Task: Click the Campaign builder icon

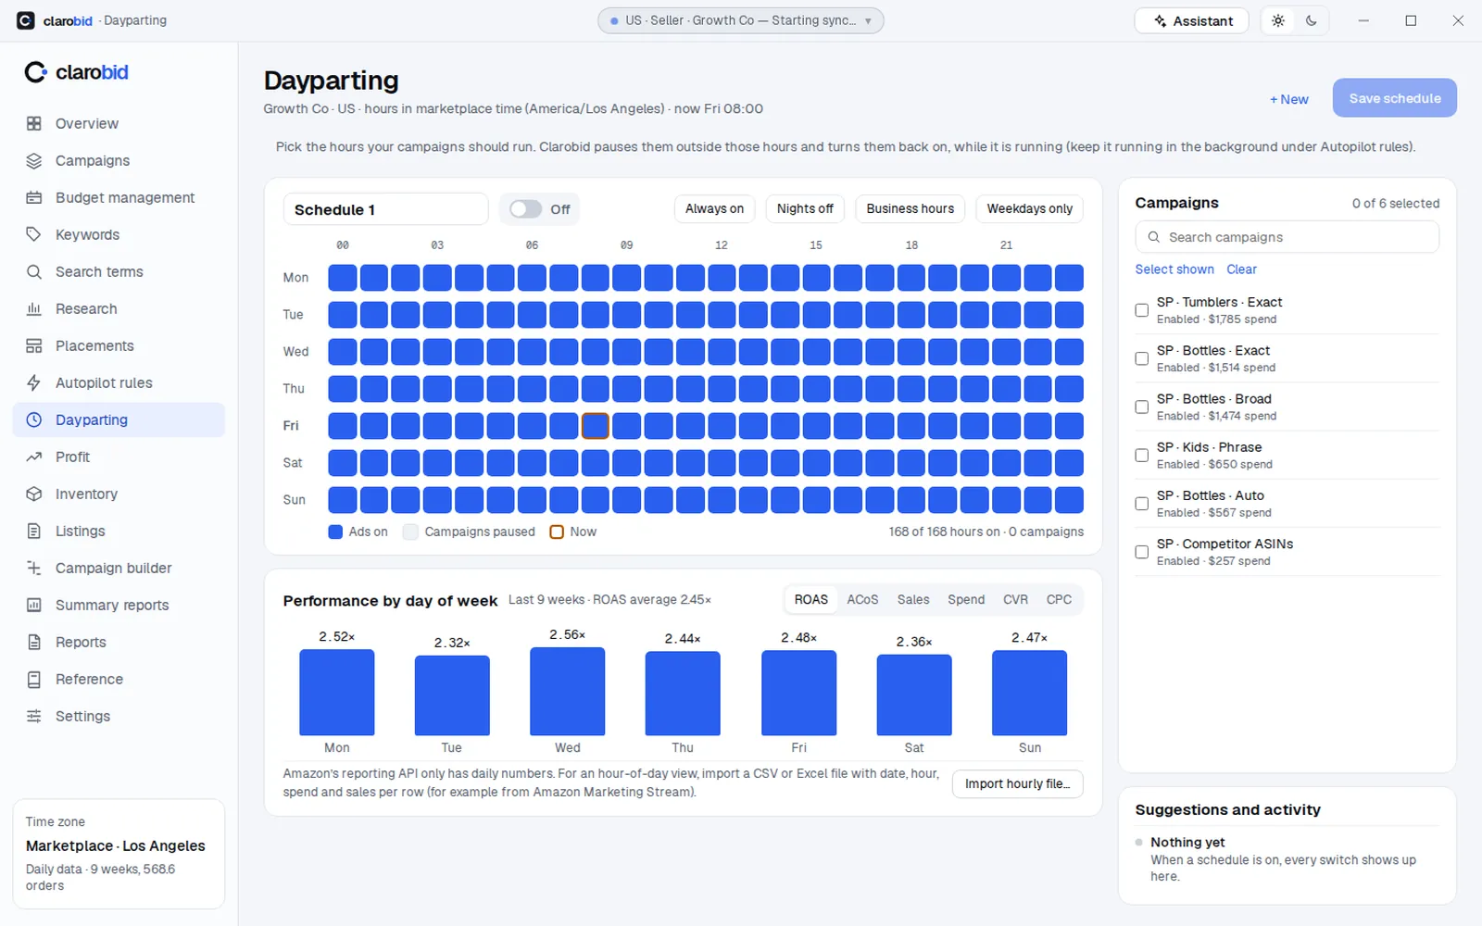Action: 34,568
